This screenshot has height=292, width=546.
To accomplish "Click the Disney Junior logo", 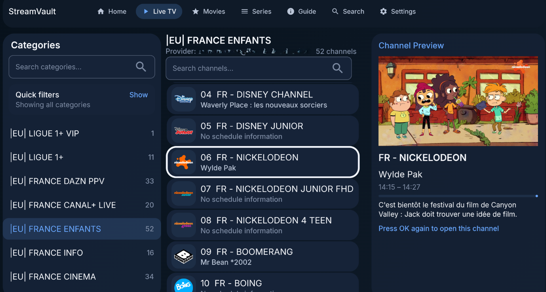I will [x=184, y=131].
